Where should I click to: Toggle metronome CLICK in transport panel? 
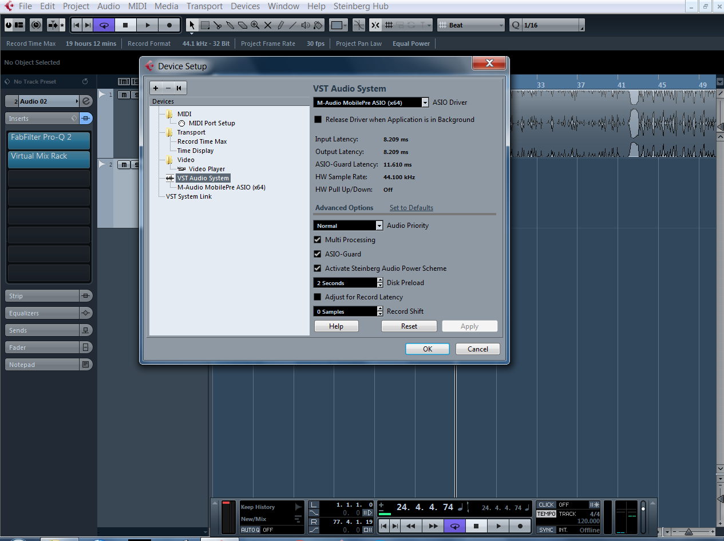coord(547,504)
